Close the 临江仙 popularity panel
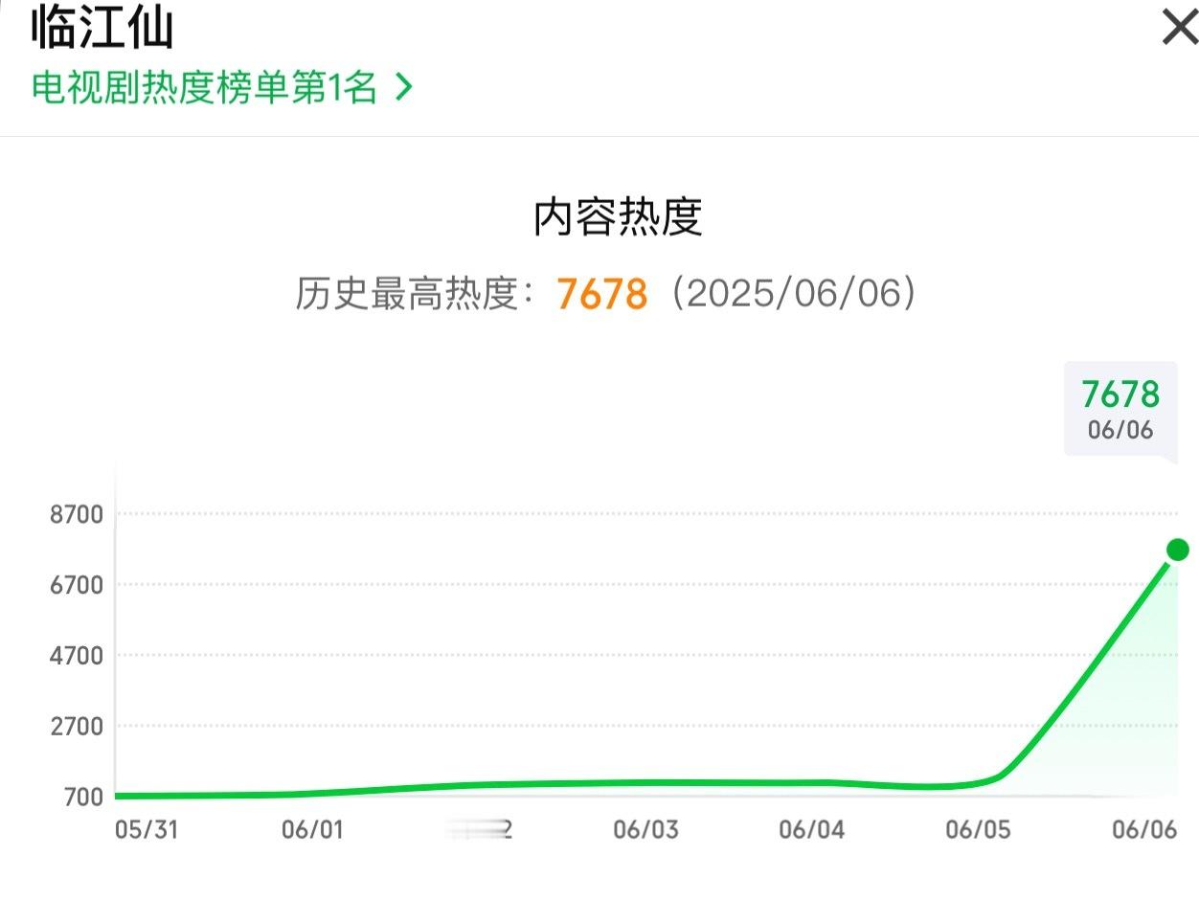Viewport: 1199px width, 900px height. click(x=1179, y=28)
